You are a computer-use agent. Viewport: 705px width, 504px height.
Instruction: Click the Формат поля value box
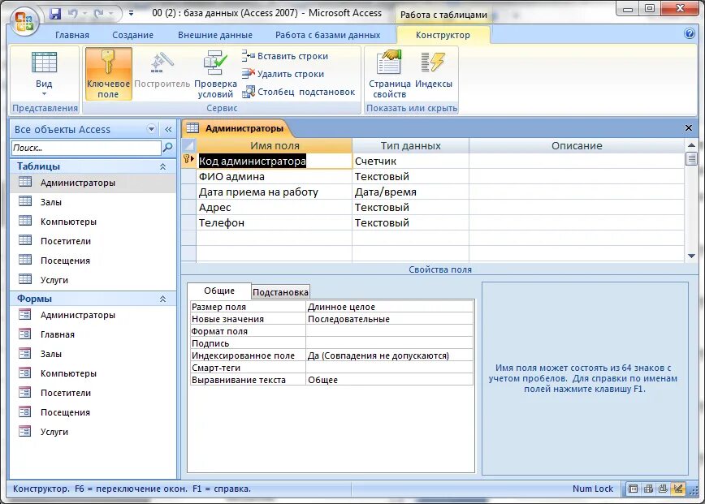389,331
